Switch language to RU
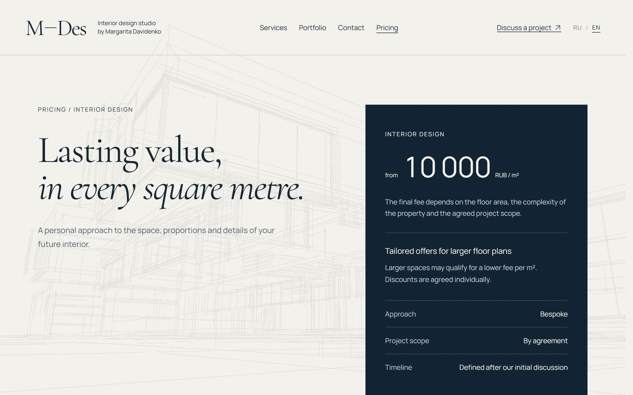633x395 pixels. (577, 27)
